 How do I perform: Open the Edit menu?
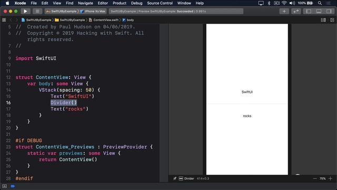point(45,3)
